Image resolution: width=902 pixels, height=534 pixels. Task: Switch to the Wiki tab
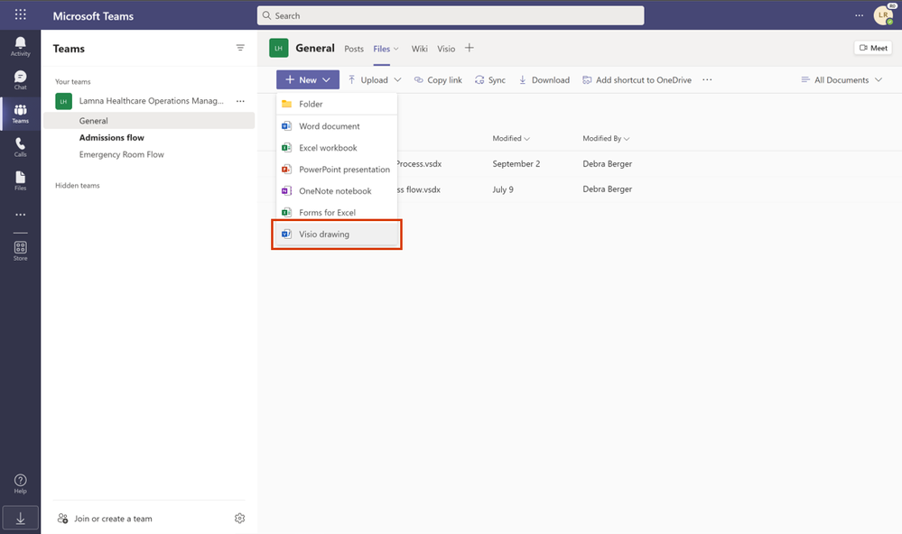[x=419, y=49]
